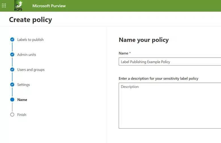Click the Create policy page heading
Image resolution: width=221 pixels, height=143 pixels.
click(31, 20)
